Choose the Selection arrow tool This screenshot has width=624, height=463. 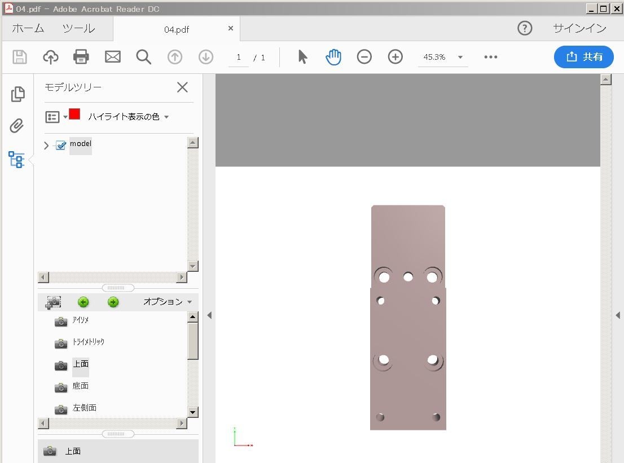[x=302, y=57]
